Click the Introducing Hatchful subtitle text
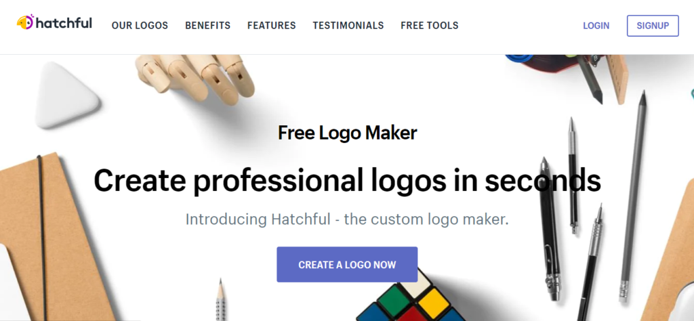The width and height of the screenshot is (694, 321). (x=347, y=219)
